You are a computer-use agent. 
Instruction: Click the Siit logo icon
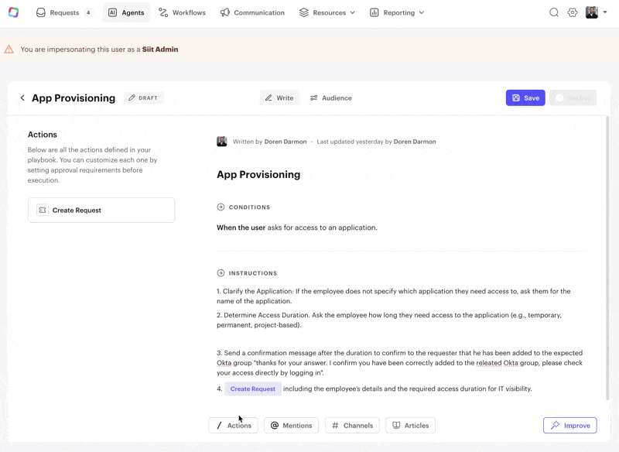pos(13,12)
